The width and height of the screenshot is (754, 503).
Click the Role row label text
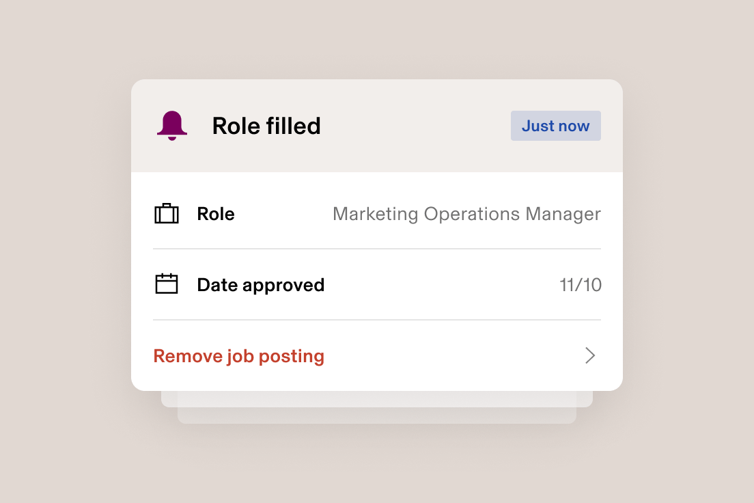coord(215,214)
